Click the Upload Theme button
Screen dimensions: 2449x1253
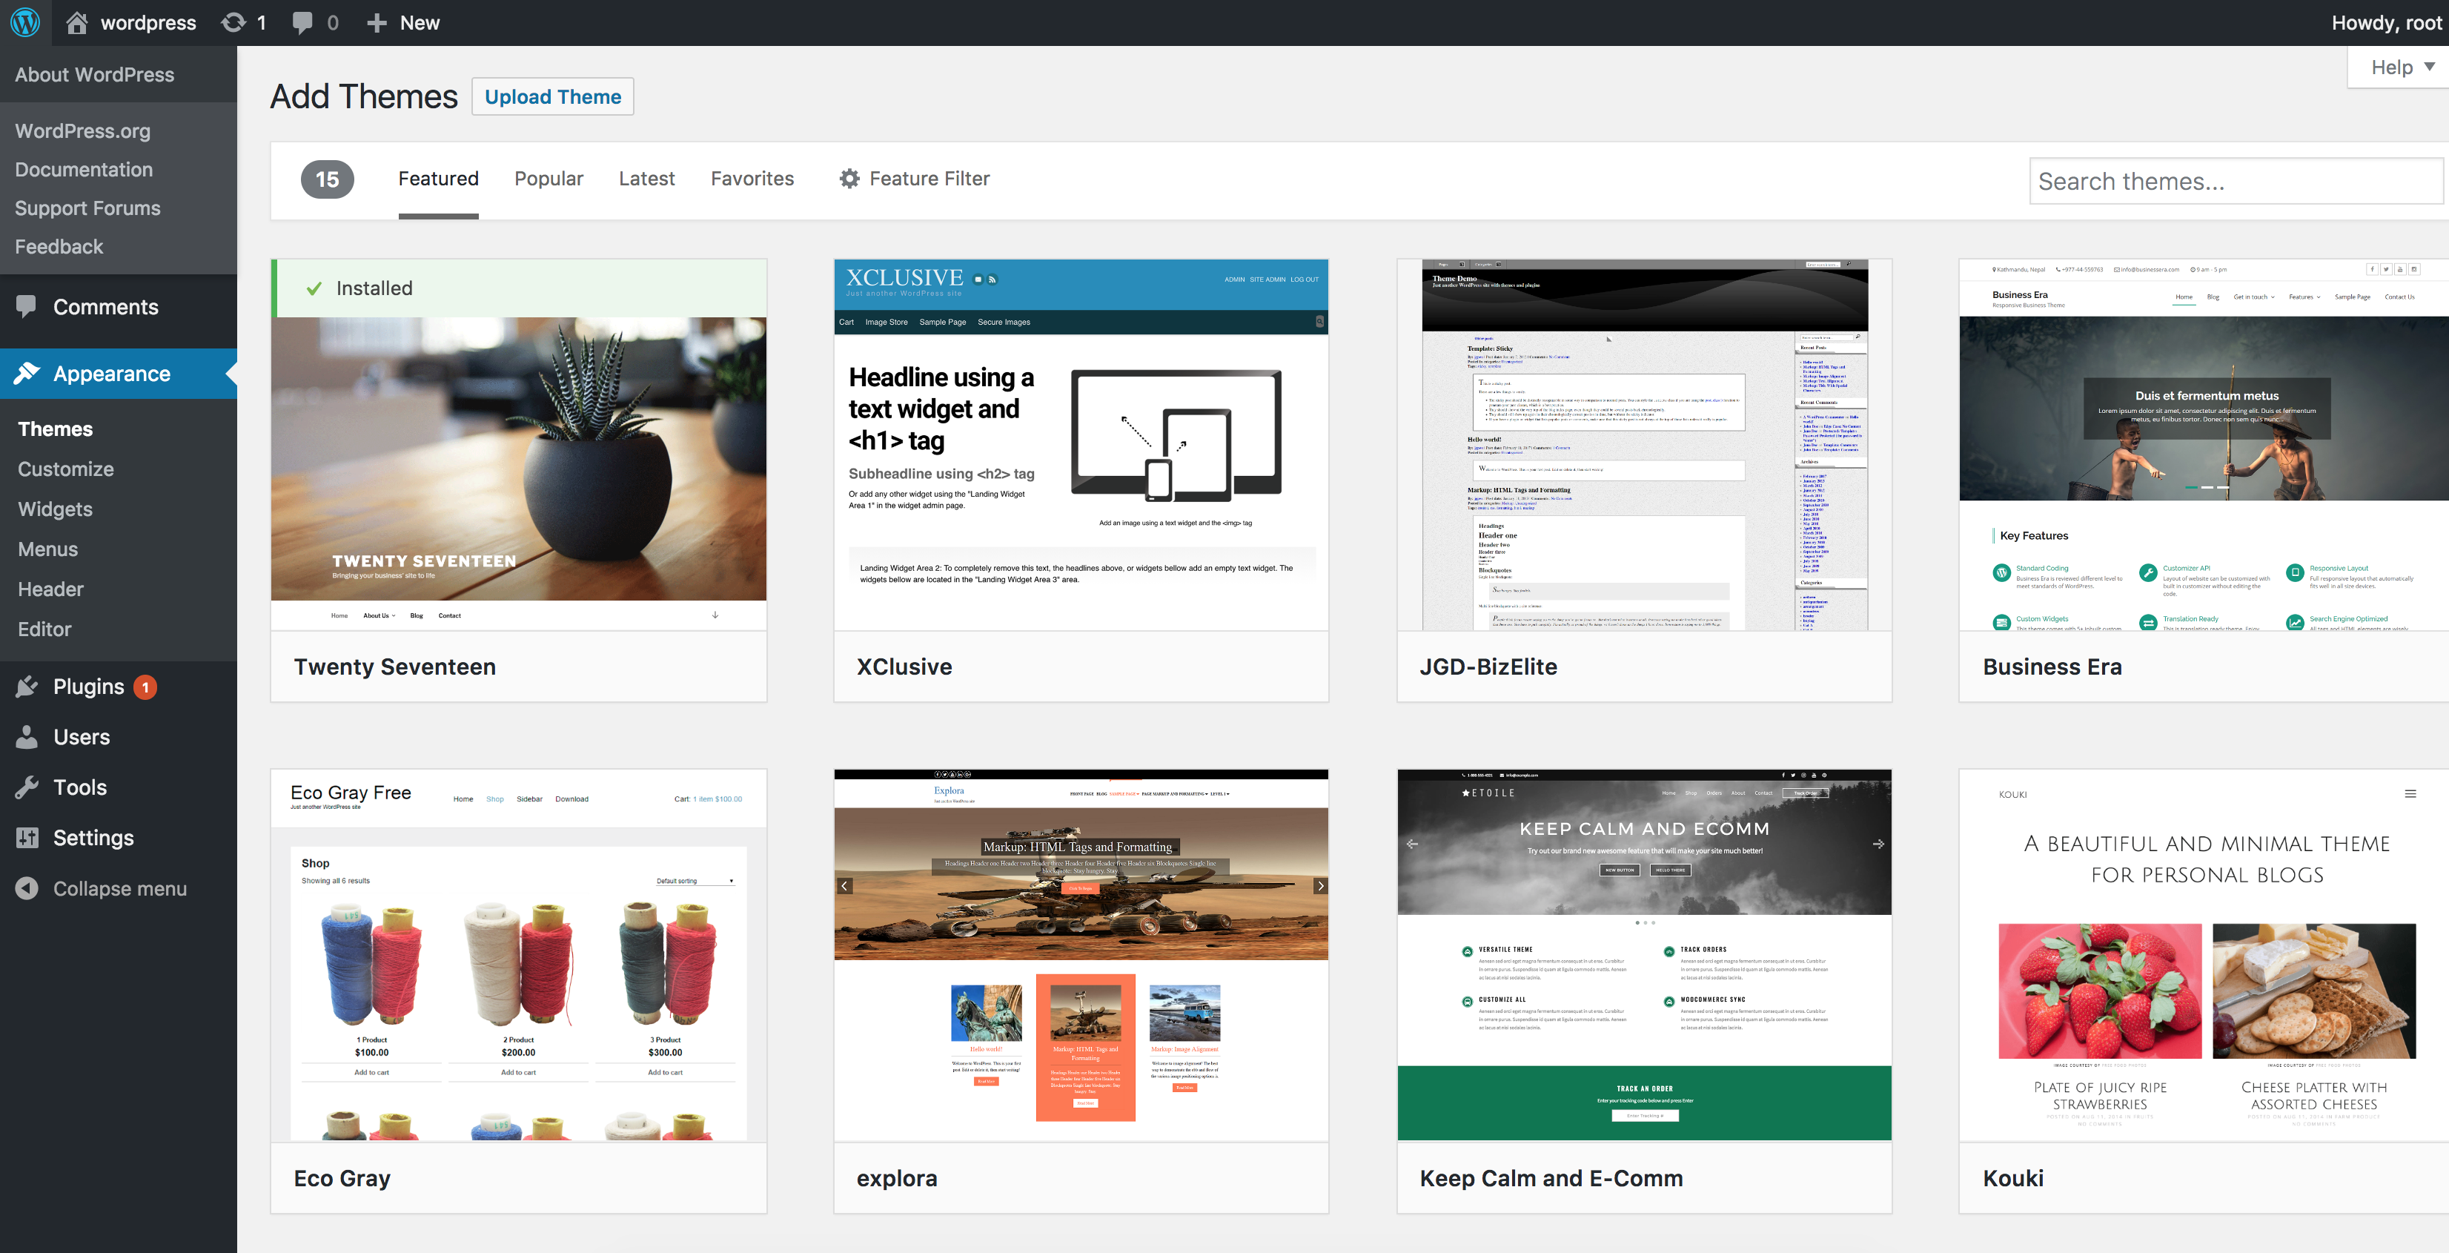tap(552, 96)
